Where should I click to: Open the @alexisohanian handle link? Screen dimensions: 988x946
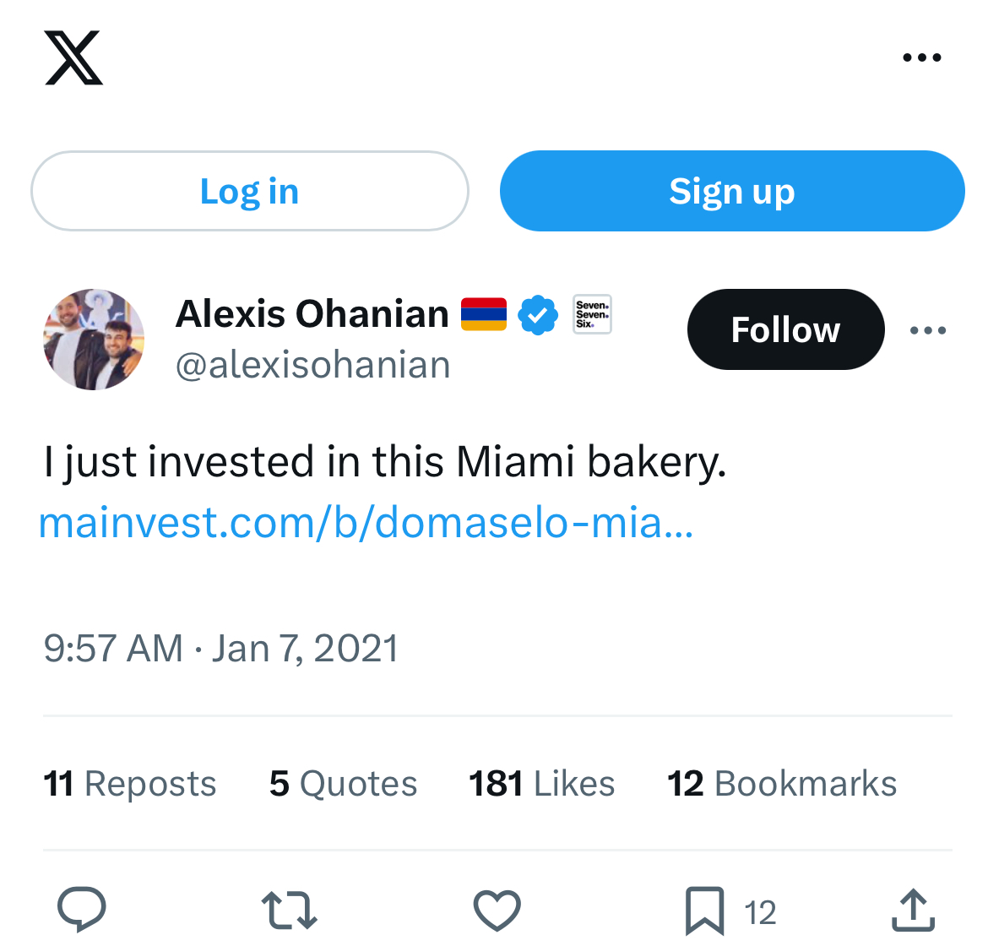(x=312, y=365)
